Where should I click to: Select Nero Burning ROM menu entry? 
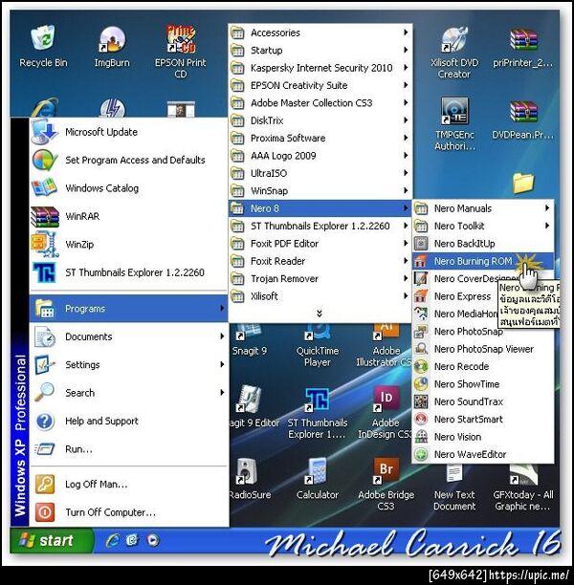483,261
